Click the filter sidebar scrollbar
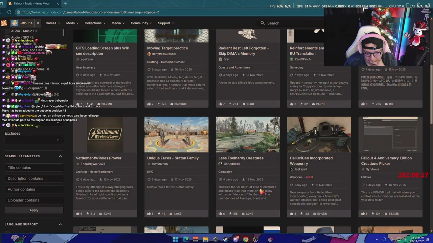This screenshot has height=243, width=433. click(63, 33)
